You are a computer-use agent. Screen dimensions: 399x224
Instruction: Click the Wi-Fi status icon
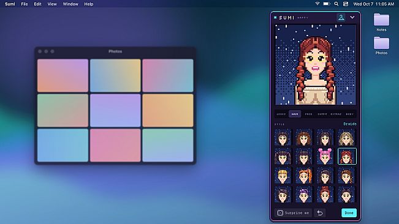pyautogui.click(x=317, y=4)
